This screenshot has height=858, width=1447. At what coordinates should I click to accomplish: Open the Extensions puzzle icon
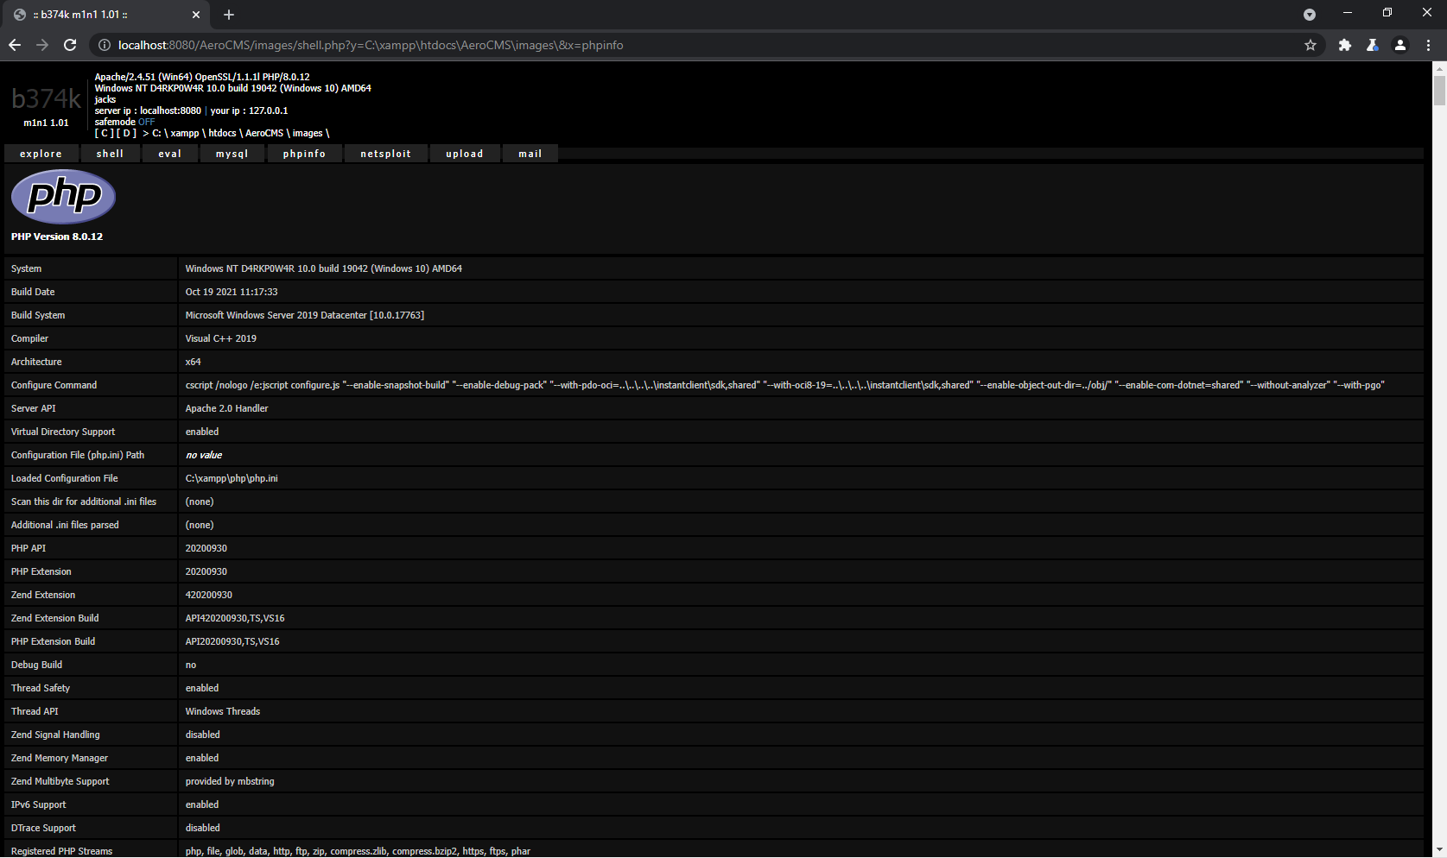(x=1344, y=45)
